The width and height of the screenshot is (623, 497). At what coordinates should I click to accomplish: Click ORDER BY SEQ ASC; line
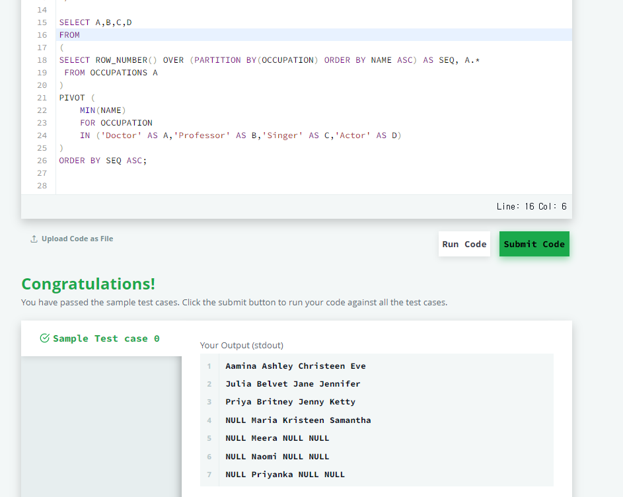(x=103, y=161)
